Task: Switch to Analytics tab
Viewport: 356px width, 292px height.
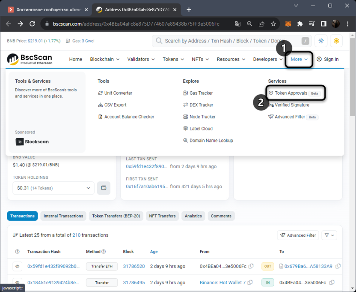Action: click(x=193, y=216)
